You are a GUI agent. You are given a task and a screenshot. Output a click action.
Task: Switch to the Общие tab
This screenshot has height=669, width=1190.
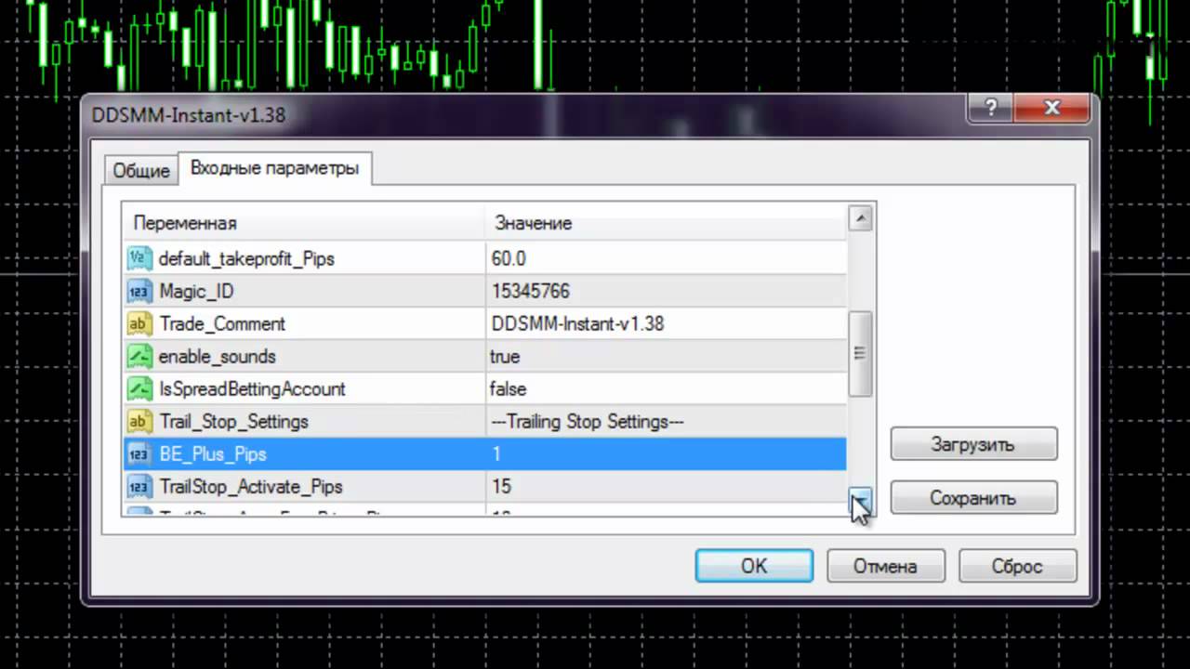click(x=141, y=170)
